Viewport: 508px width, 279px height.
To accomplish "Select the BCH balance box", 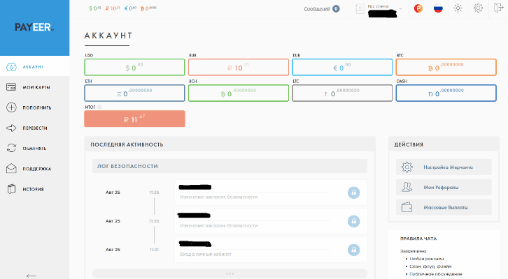I will [x=239, y=93].
